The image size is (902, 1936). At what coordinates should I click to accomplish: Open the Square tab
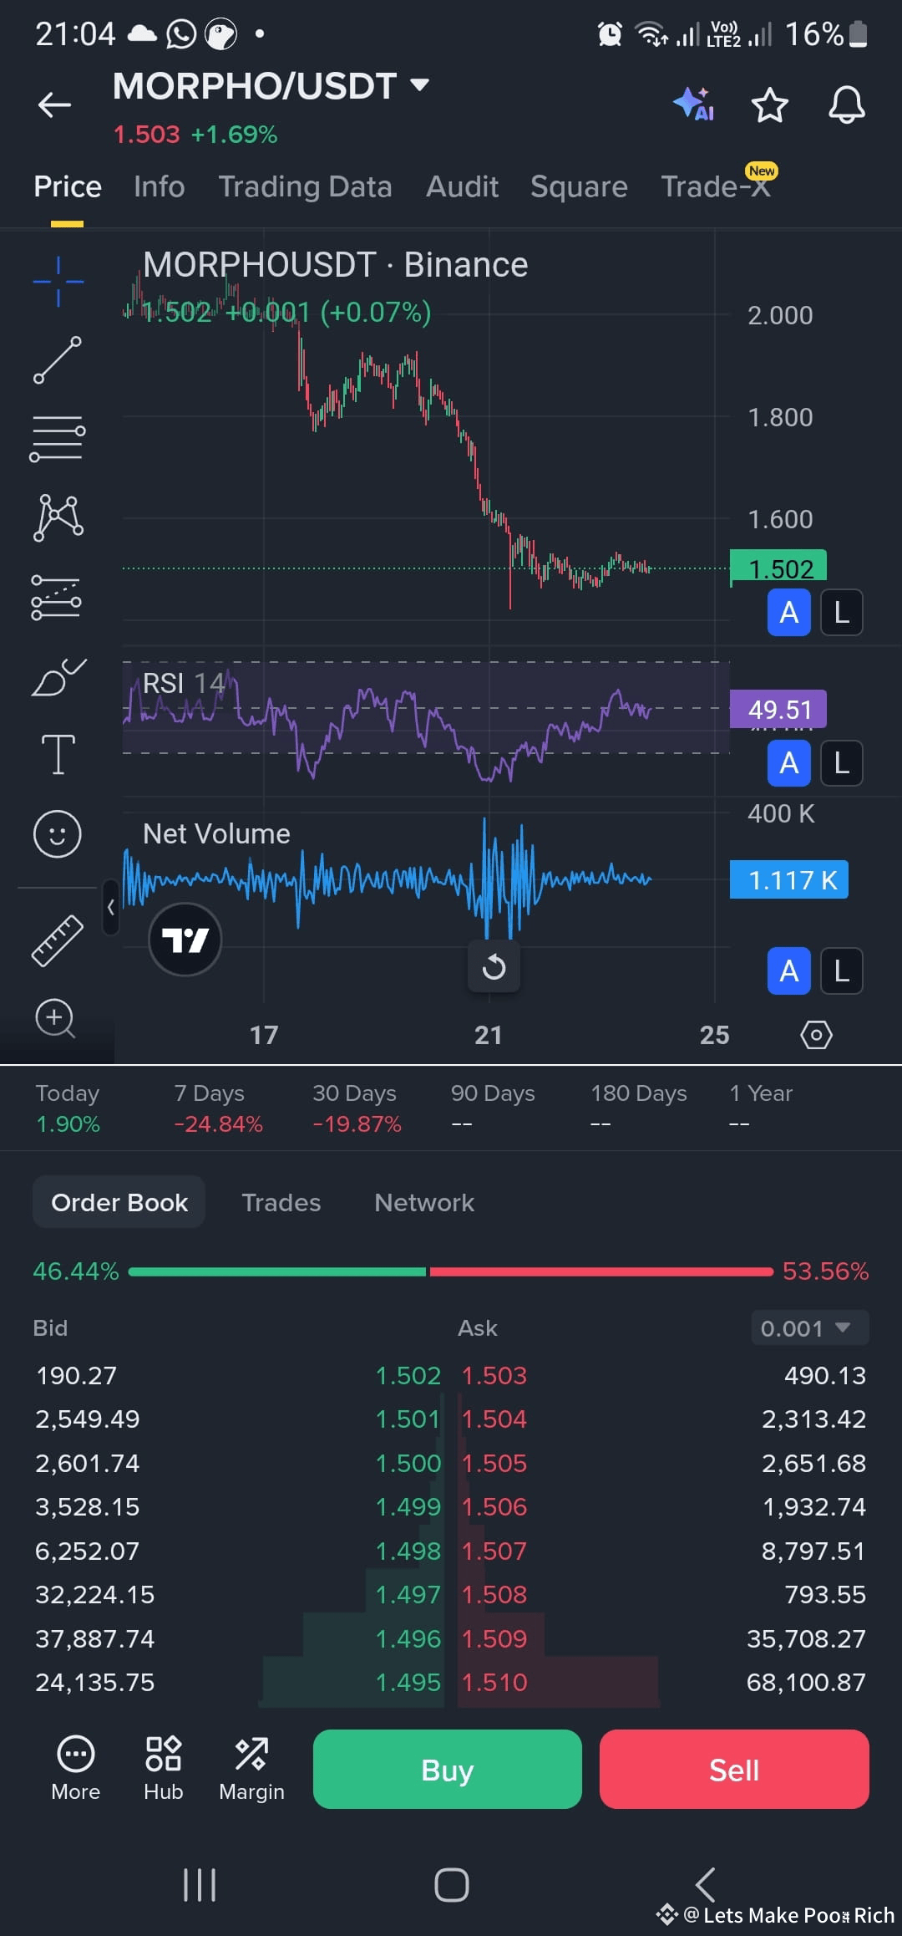pos(579,186)
